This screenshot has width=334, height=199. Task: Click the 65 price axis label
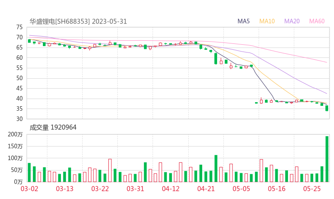click(x=19, y=47)
